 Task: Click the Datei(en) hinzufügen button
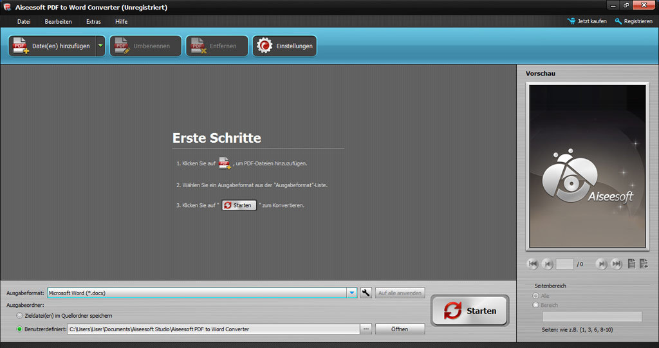pyautogui.click(x=52, y=46)
